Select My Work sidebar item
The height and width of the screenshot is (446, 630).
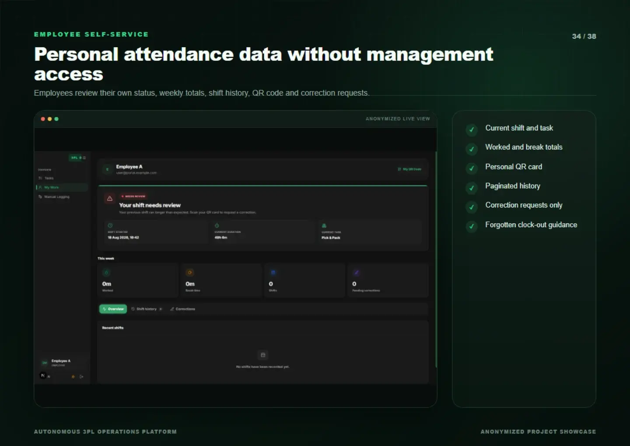point(62,187)
